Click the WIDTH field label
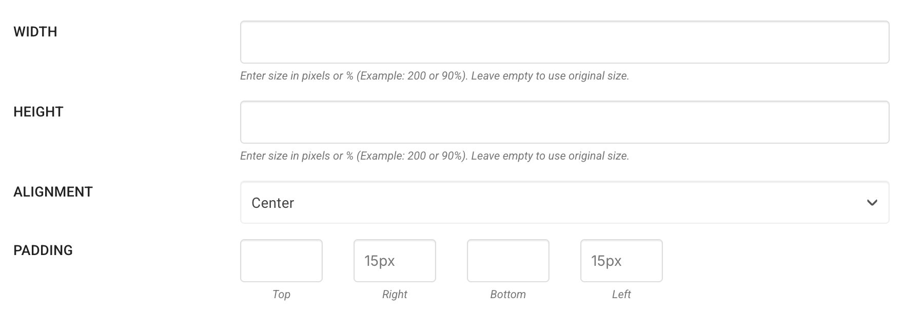Image resolution: width=902 pixels, height=312 pixels. click(x=35, y=32)
